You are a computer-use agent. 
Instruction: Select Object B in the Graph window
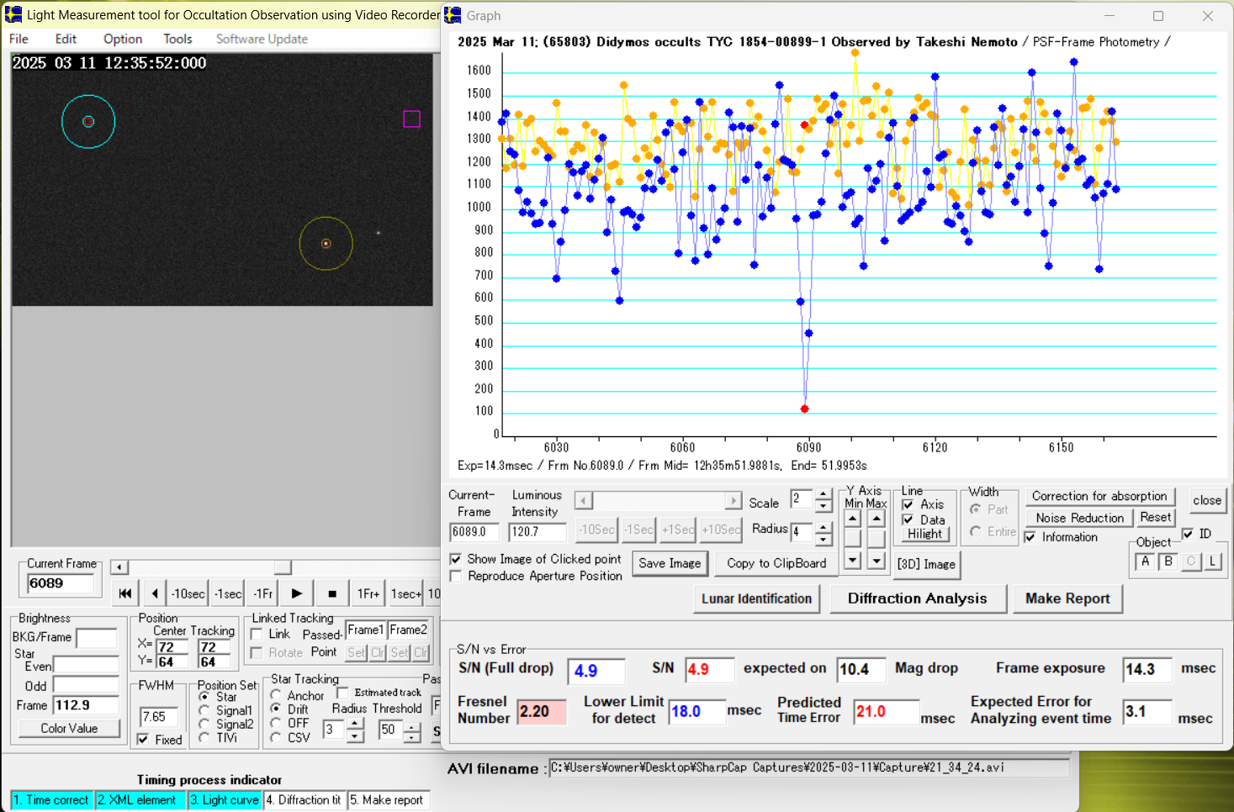click(x=1168, y=562)
